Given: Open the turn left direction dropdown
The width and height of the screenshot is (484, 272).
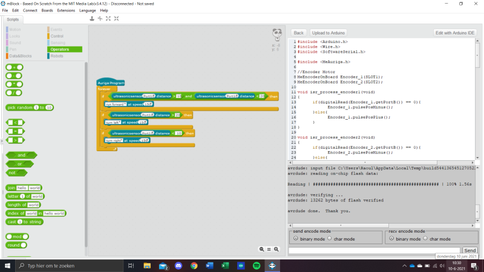Looking at the screenshot, I should coord(114,122).
